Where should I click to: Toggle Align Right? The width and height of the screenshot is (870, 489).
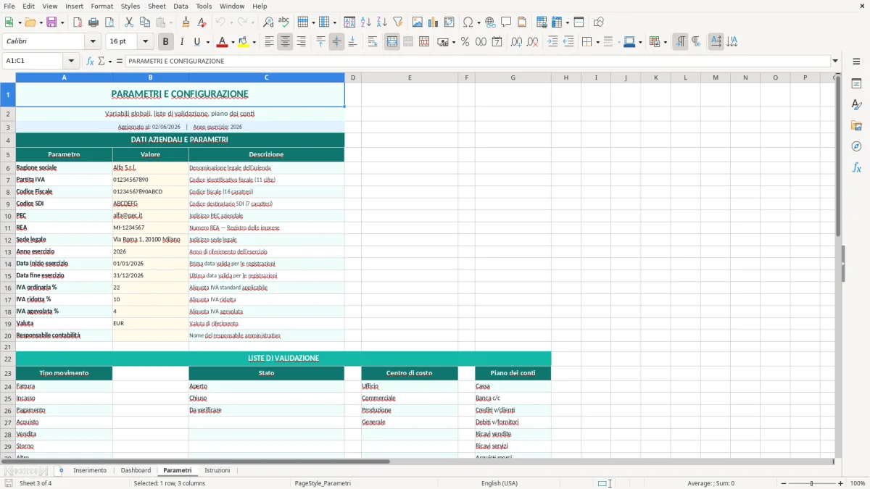point(301,42)
